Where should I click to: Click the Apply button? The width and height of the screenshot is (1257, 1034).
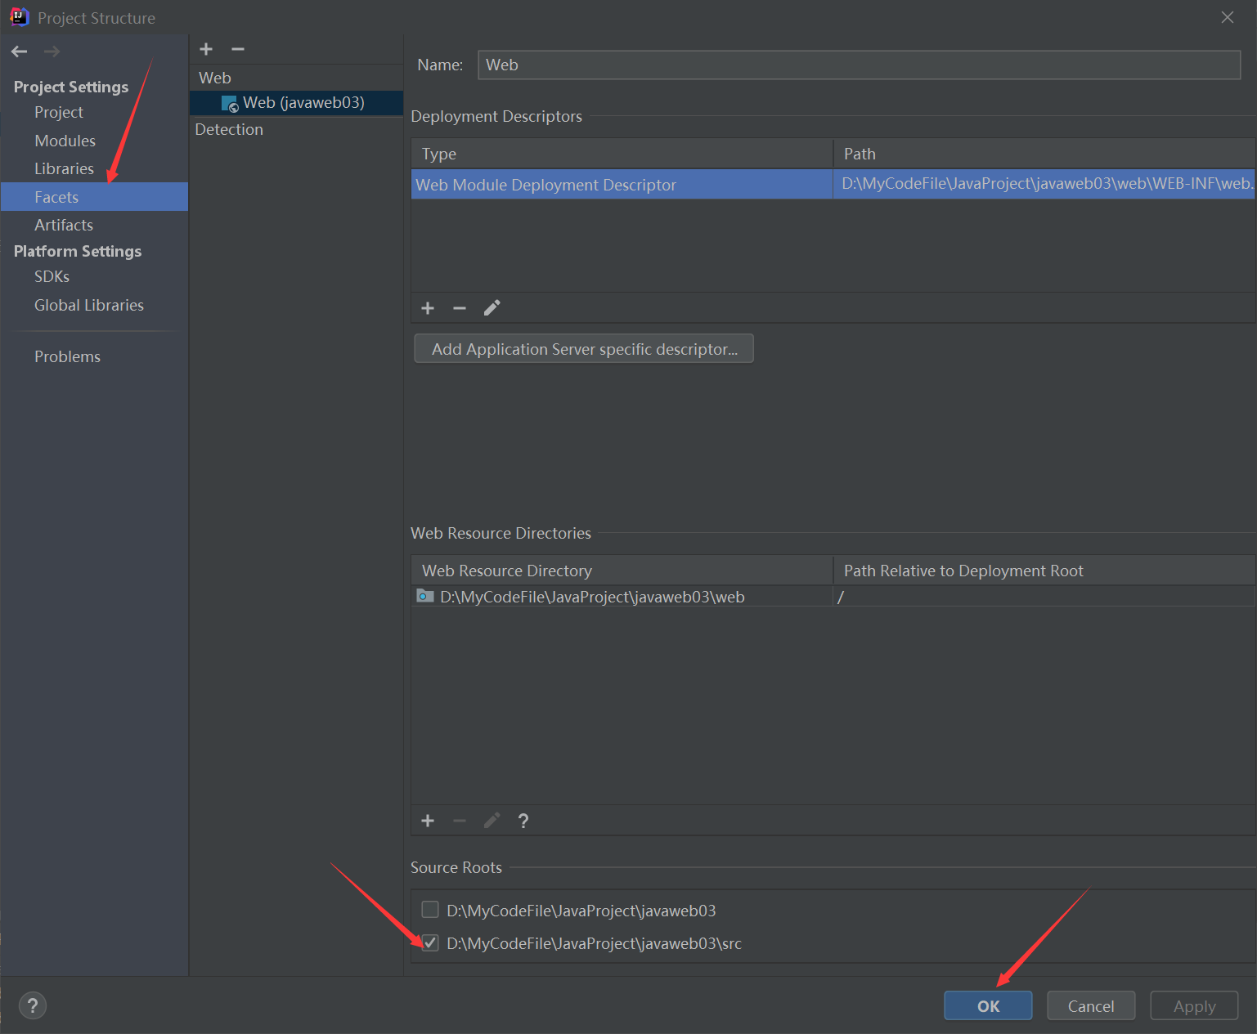point(1194,1005)
